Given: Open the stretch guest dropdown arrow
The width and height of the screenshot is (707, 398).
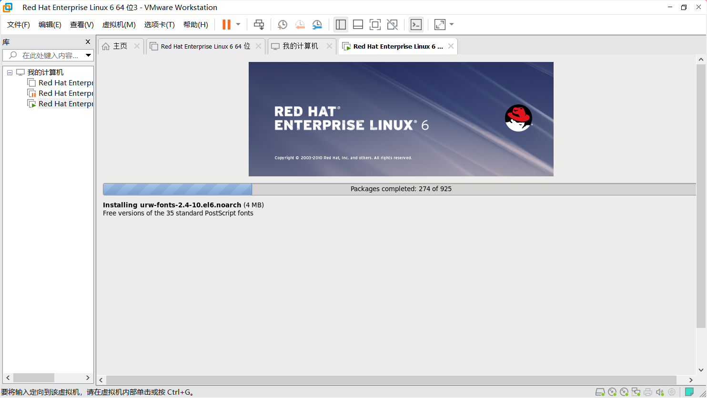Looking at the screenshot, I should click(x=452, y=24).
